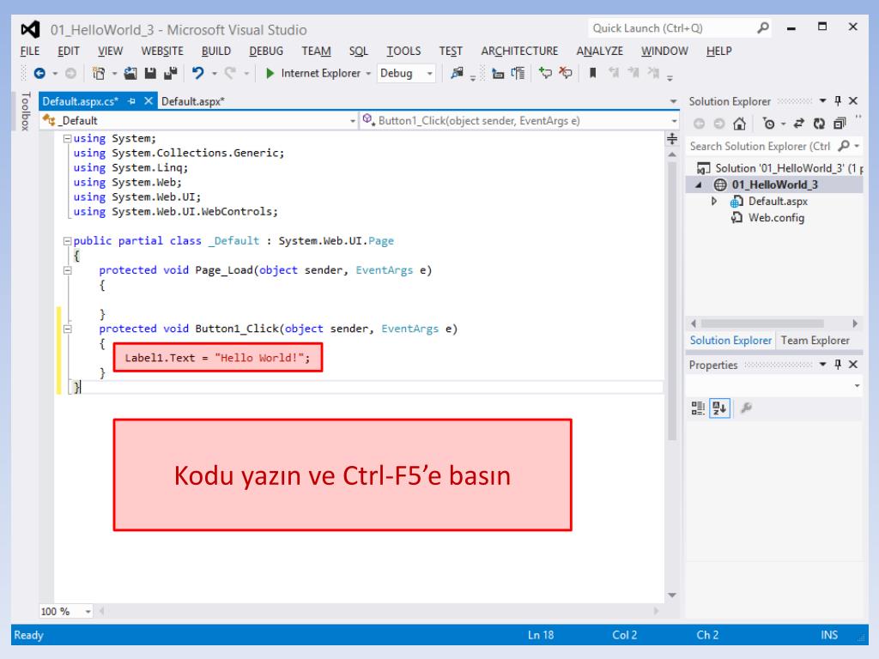Collapse the _Default class outline

coord(67,241)
